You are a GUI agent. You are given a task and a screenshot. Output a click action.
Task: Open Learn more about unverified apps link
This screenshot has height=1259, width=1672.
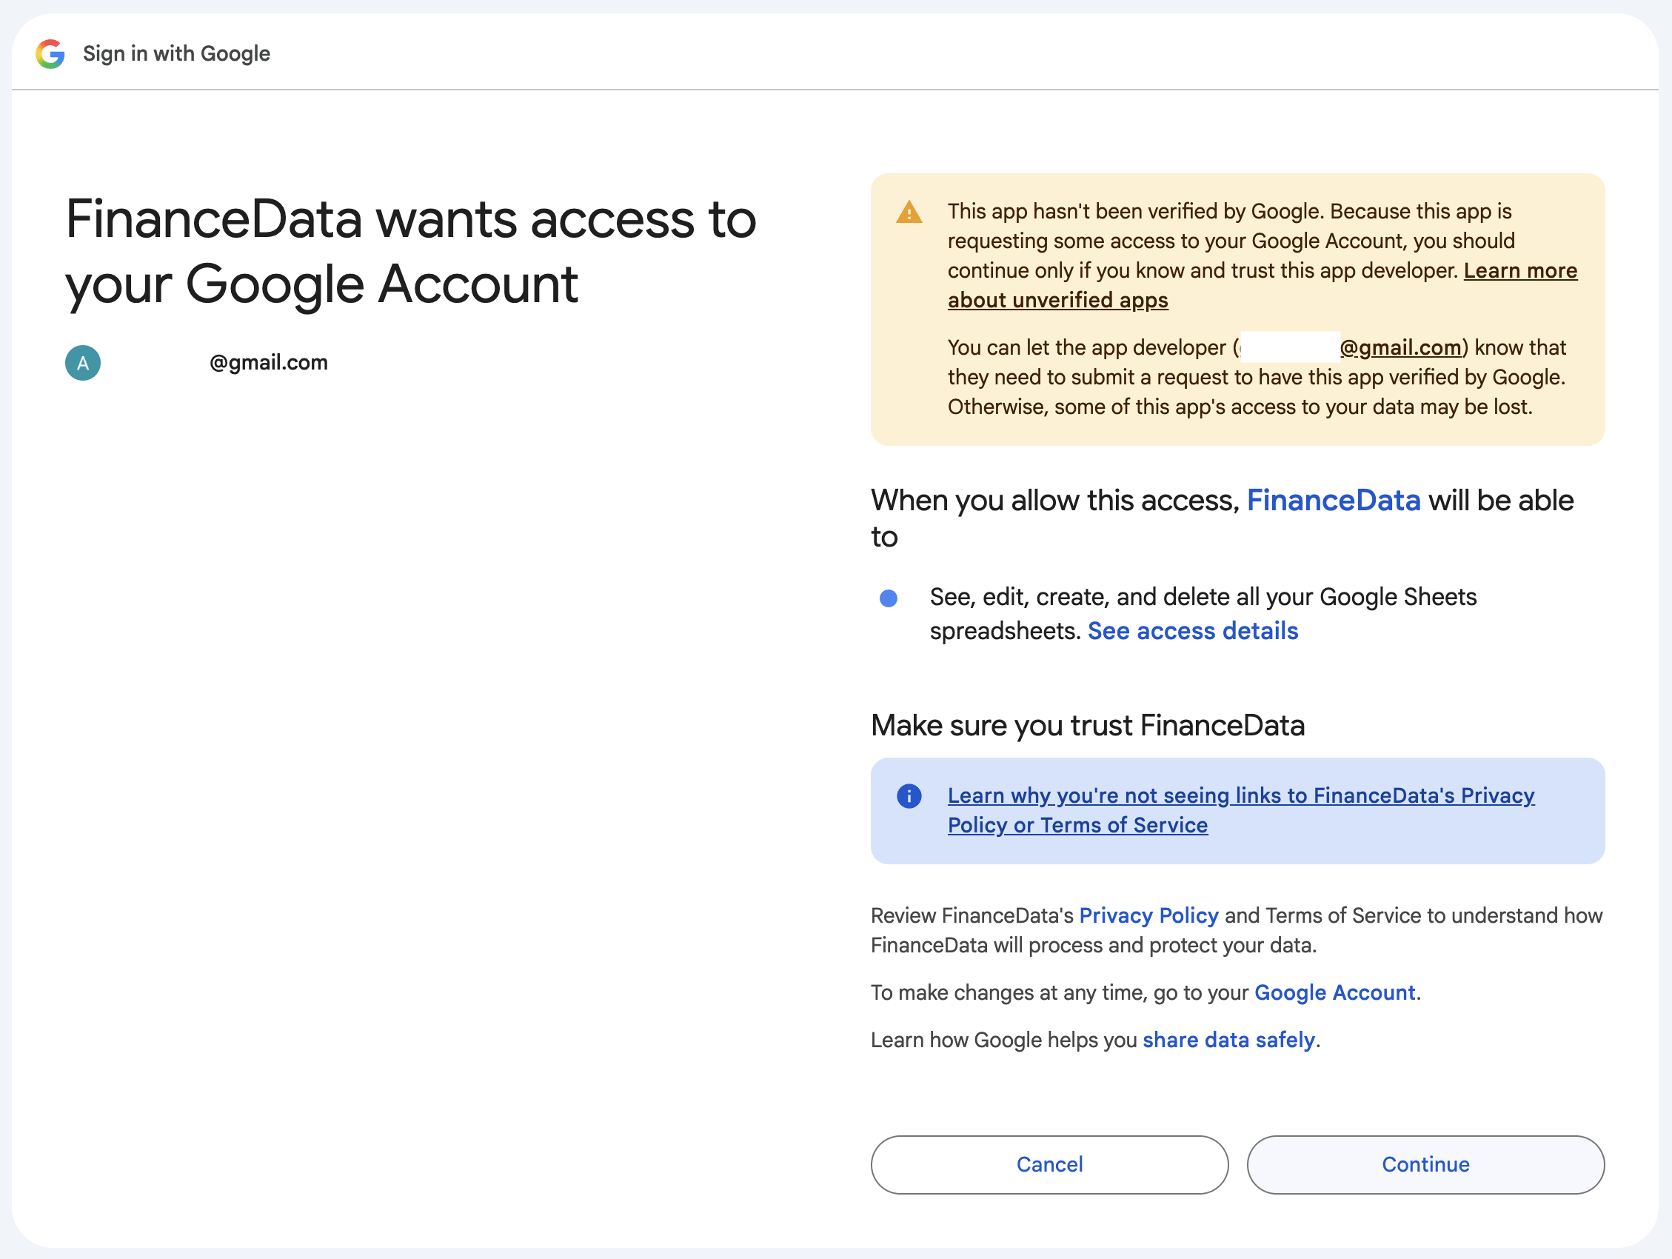click(x=1263, y=285)
